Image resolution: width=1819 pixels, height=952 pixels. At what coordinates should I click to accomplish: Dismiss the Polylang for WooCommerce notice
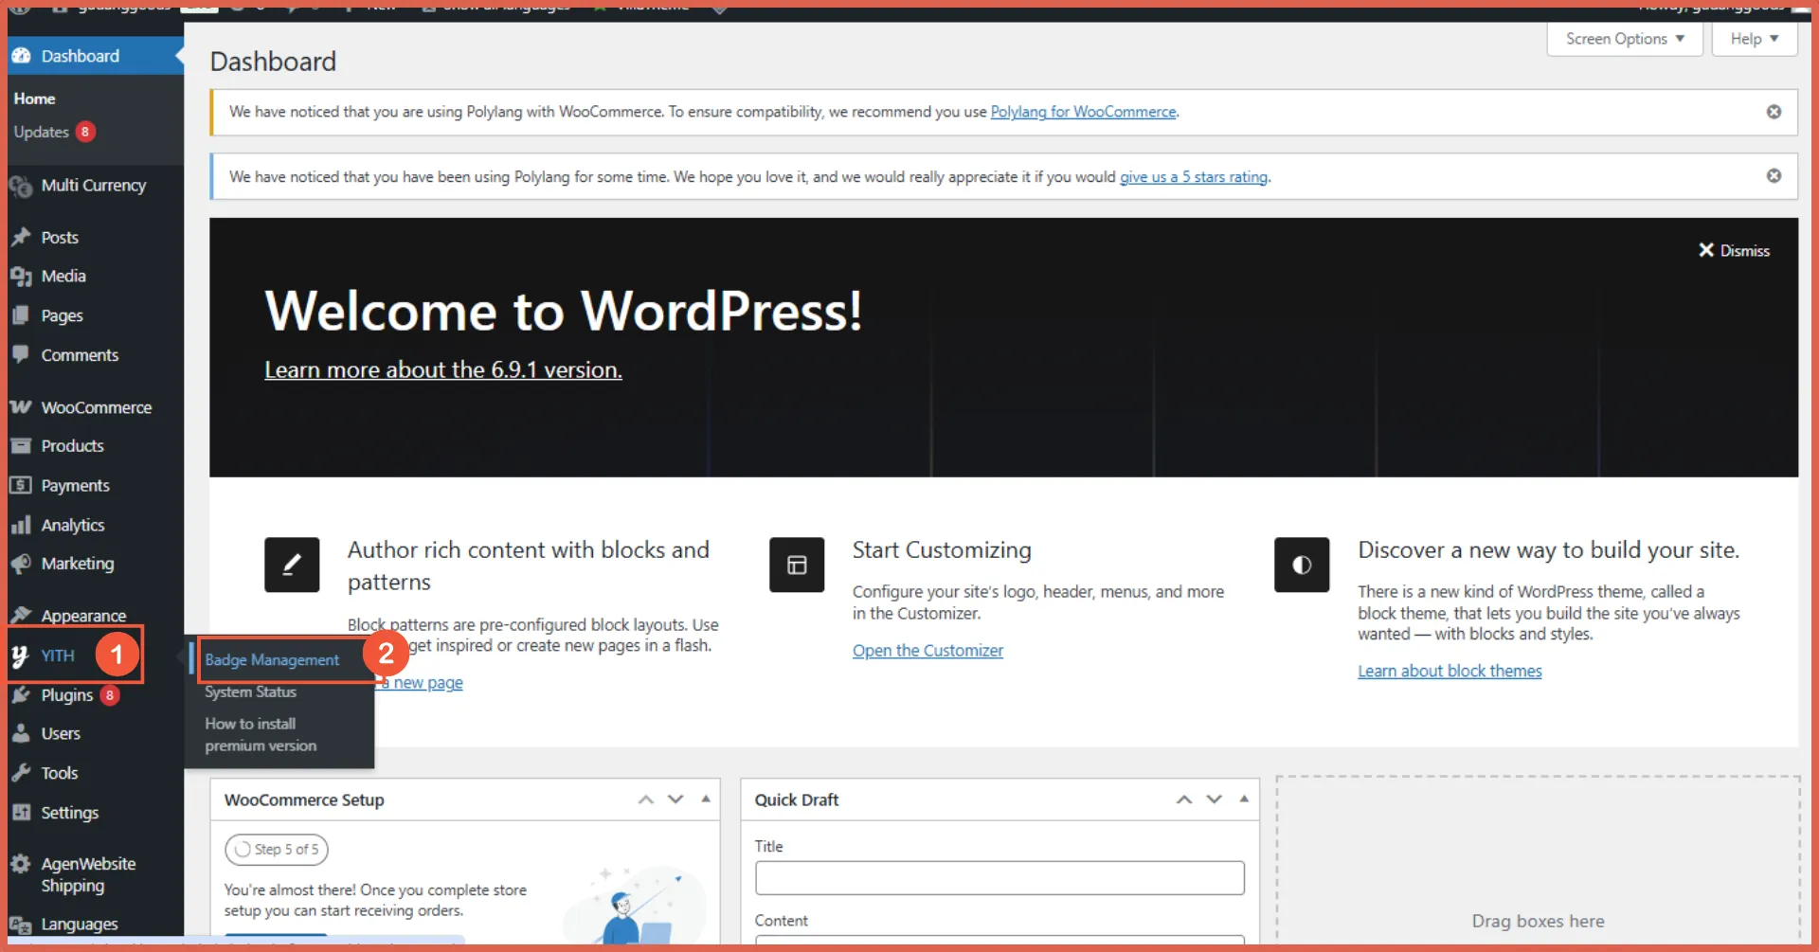(1774, 112)
